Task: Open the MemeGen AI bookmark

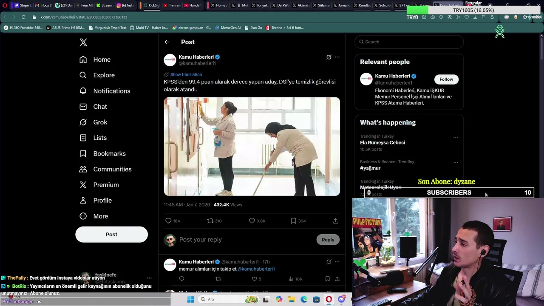Action: click(x=228, y=28)
